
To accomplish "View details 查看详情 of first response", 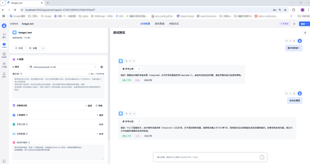I will 148,80.
